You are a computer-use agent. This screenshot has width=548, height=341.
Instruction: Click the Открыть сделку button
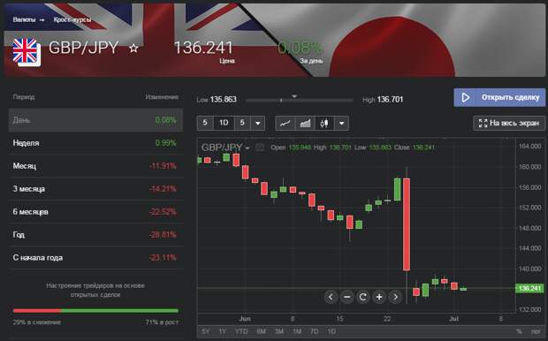tap(499, 97)
